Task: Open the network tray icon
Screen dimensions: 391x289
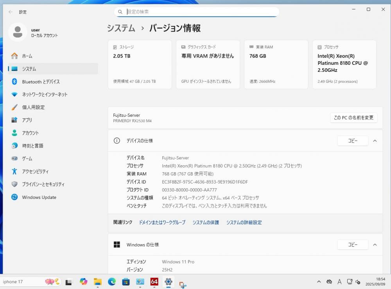Action: point(350,282)
